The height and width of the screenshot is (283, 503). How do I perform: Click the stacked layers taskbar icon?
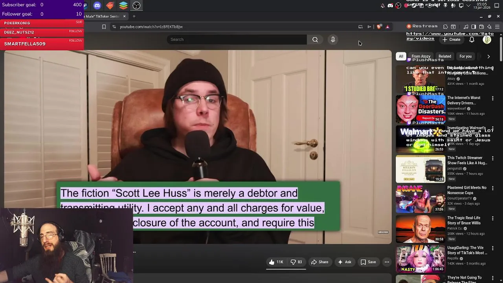(123, 6)
